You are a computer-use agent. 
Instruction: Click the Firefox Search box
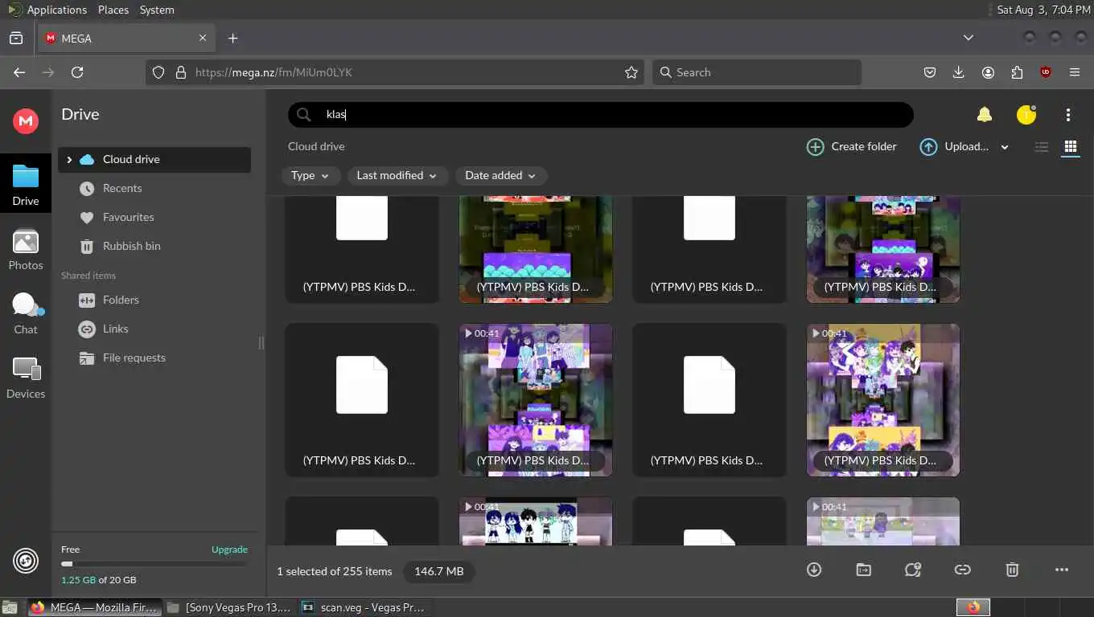(757, 72)
